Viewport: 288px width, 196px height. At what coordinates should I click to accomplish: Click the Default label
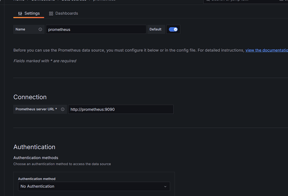point(155,29)
